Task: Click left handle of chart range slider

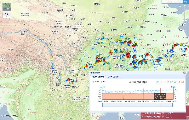Action: coord(103,105)
